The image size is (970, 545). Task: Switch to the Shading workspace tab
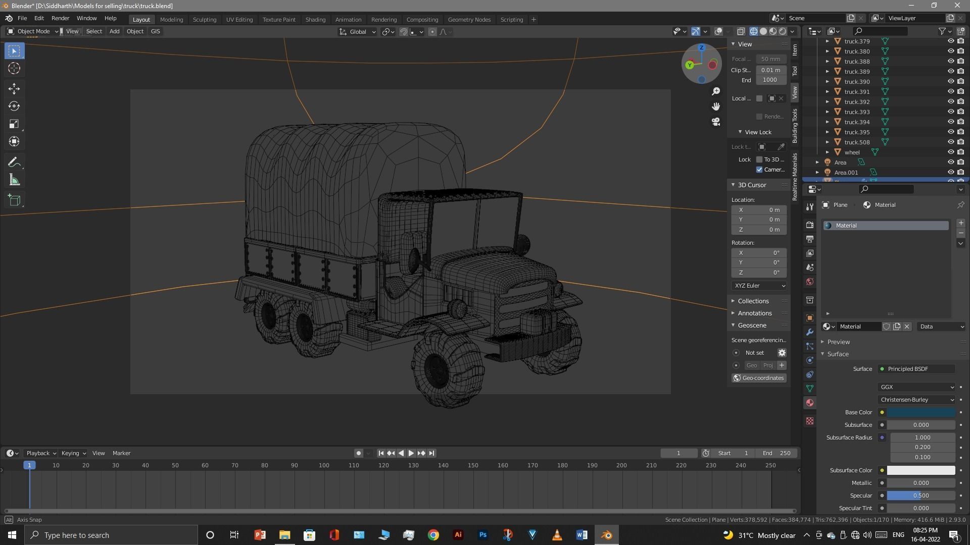pyautogui.click(x=315, y=20)
